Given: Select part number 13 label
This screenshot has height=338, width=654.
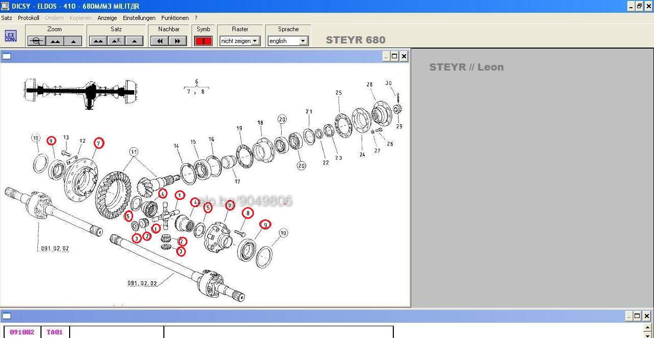Looking at the screenshot, I should coord(66,138).
